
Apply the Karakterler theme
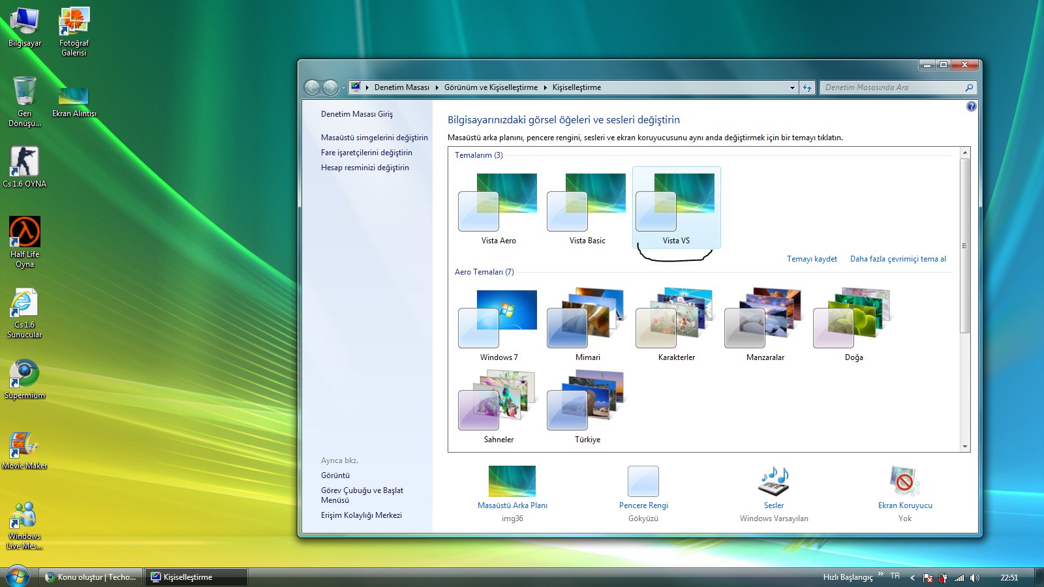[x=676, y=325]
